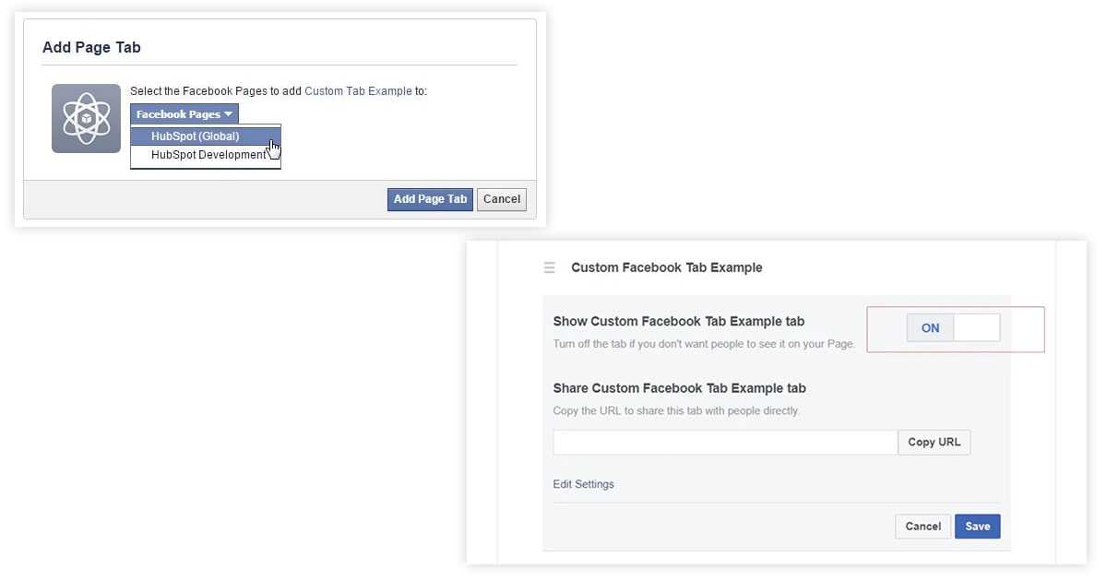The image size is (1107, 581).
Task: Choose HubSpot Development option
Action: point(206,155)
